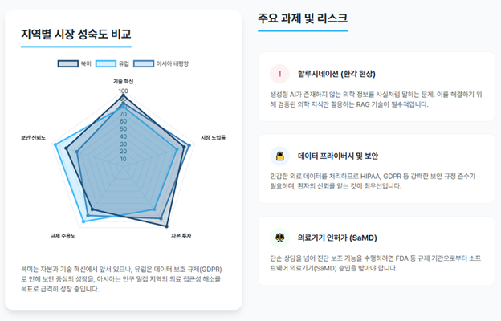Image resolution: width=501 pixels, height=321 pixels.
Task: Open the 데이터 프라이버시 및 보안 card title
Action: pyautogui.click(x=338, y=156)
